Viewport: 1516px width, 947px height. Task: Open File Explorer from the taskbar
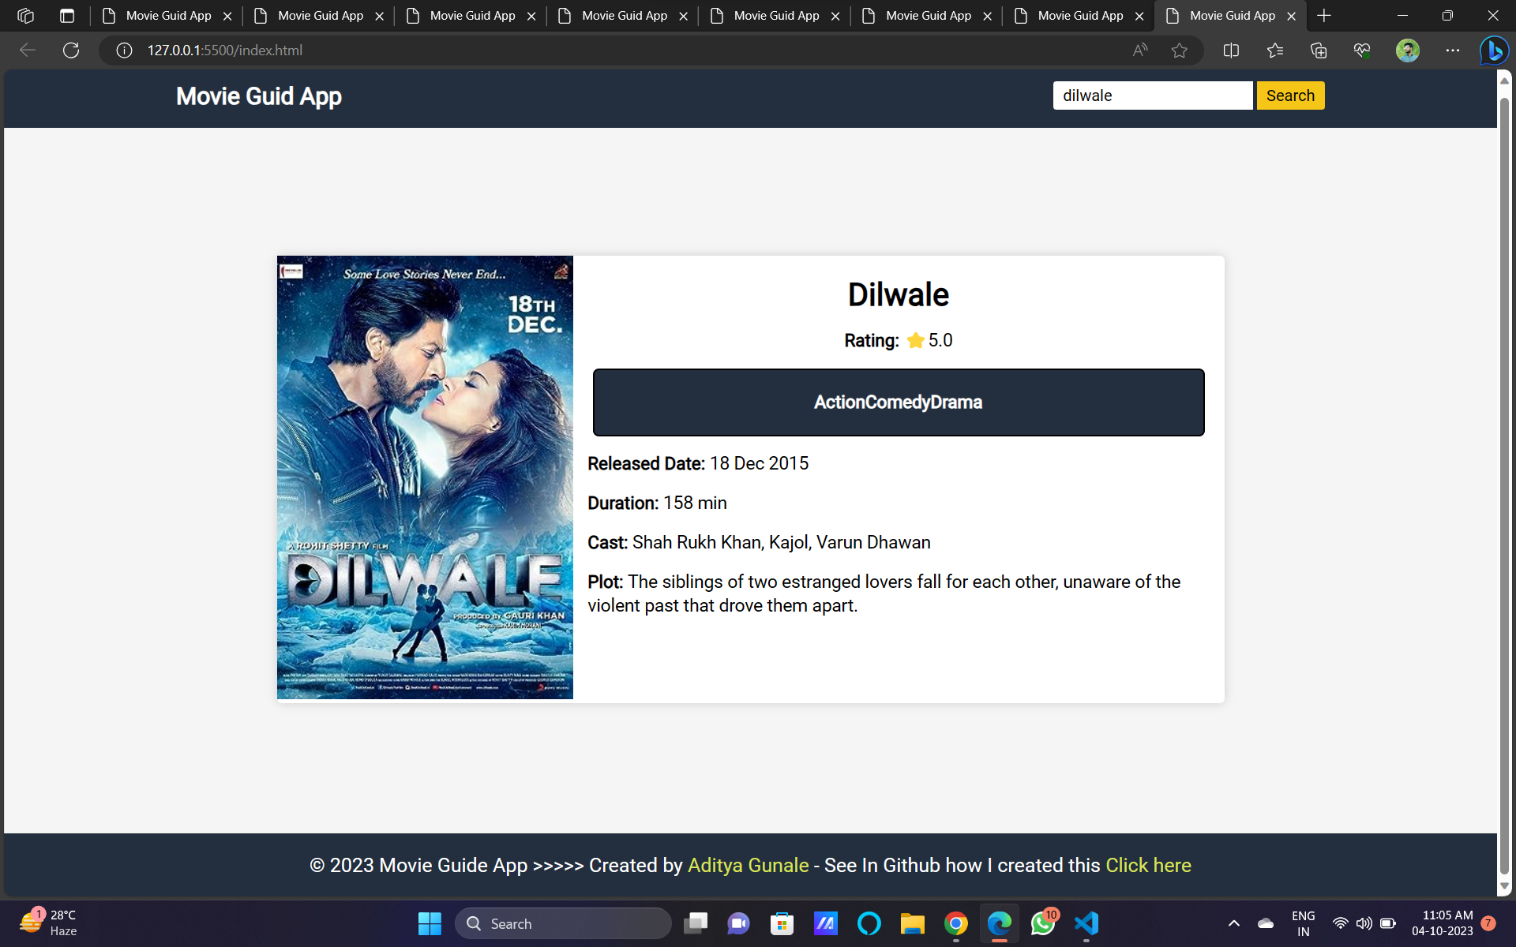(913, 923)
